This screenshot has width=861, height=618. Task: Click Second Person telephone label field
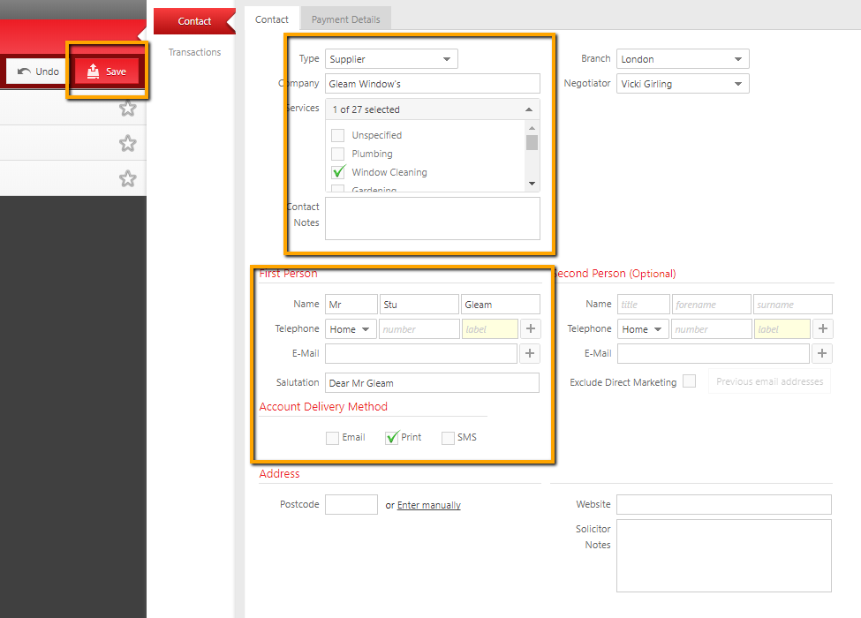[782, 328]
